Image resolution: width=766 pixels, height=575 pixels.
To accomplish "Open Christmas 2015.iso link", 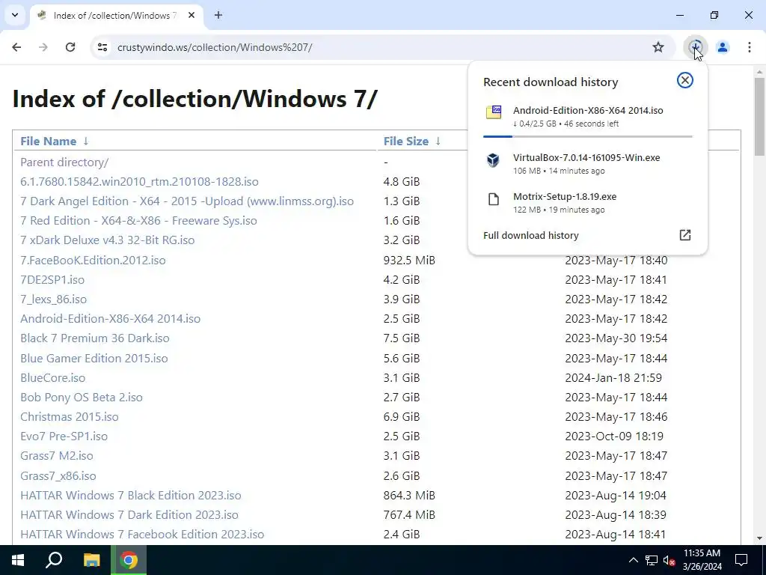I will pyautogui.click(x=70, y=417).
